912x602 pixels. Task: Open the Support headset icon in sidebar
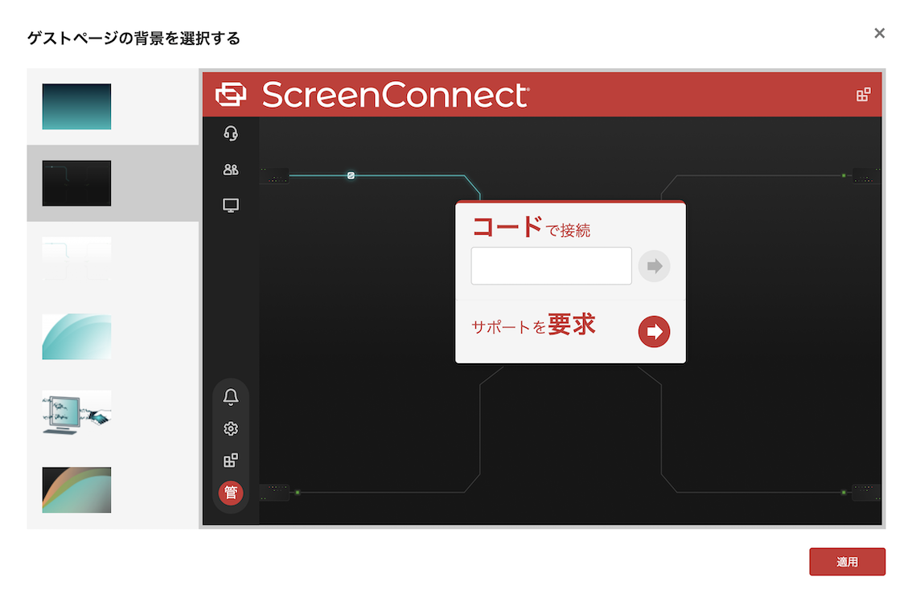coord(231,133)
